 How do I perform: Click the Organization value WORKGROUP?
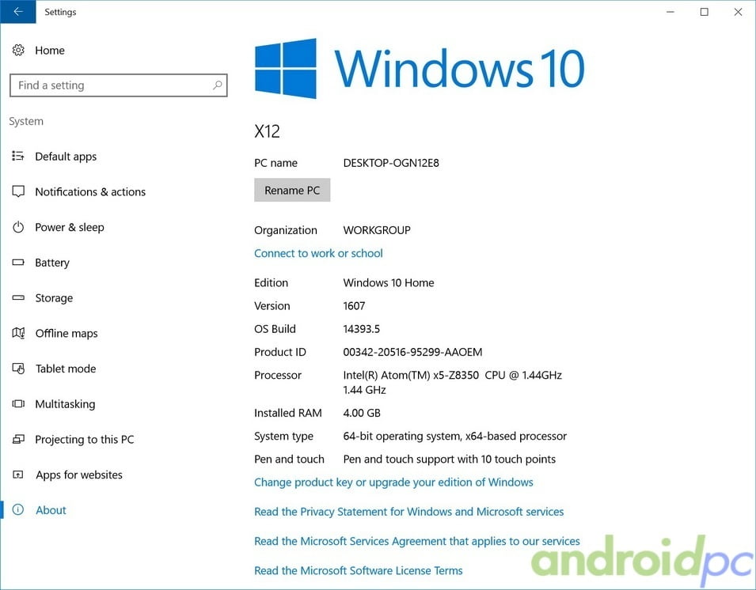coord(377,230)
